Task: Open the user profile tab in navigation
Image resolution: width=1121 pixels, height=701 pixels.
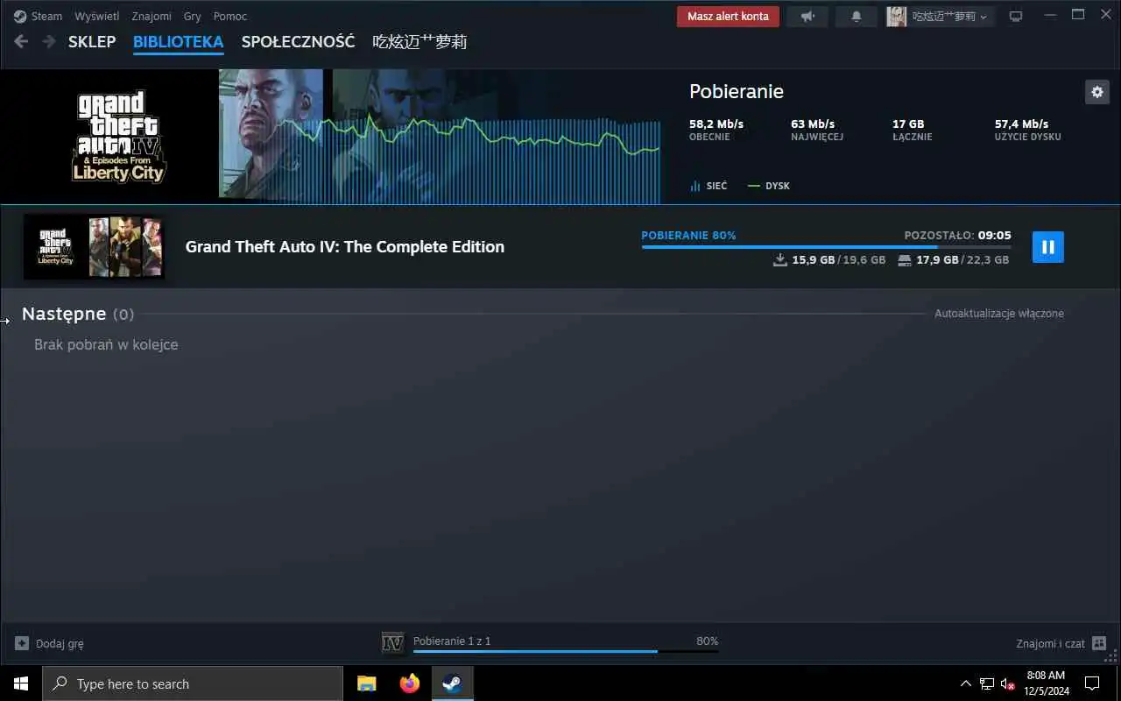Action: click(419, 41)
